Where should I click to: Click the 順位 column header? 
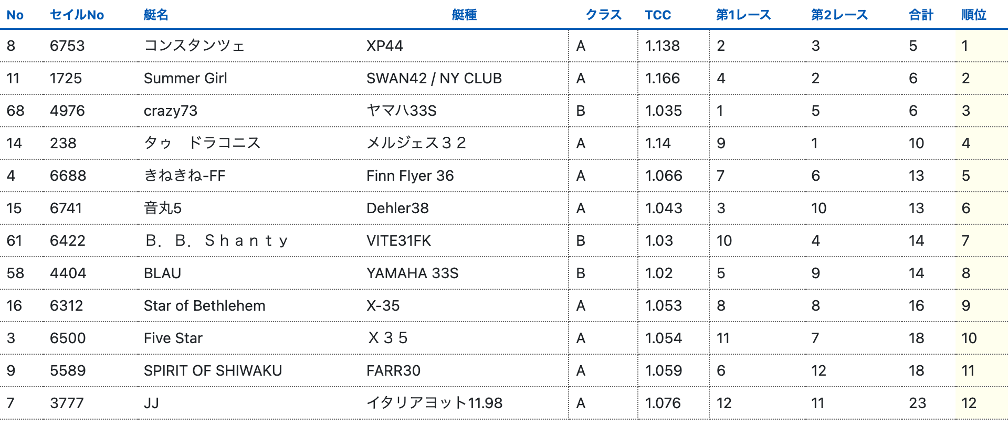[973, 15]
